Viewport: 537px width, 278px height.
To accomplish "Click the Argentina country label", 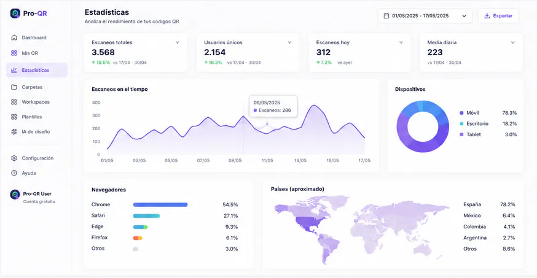I will (475, 237).
